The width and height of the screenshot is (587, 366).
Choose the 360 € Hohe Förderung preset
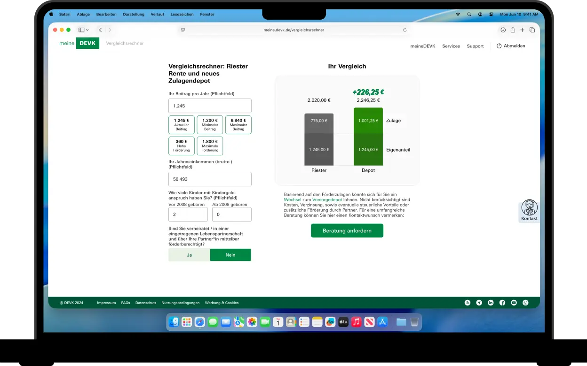click(182, 146)
